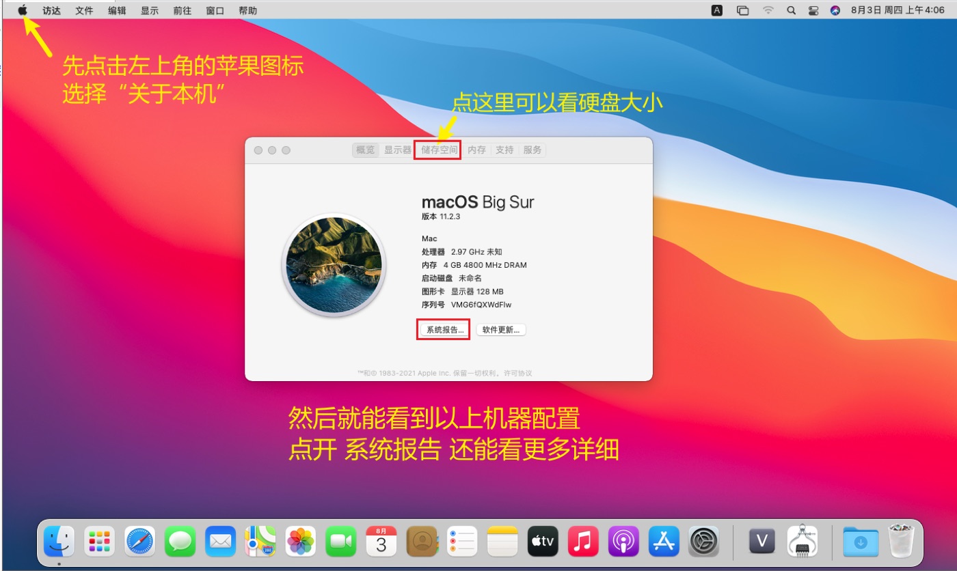Select the 概览 tab

[366, 150]
